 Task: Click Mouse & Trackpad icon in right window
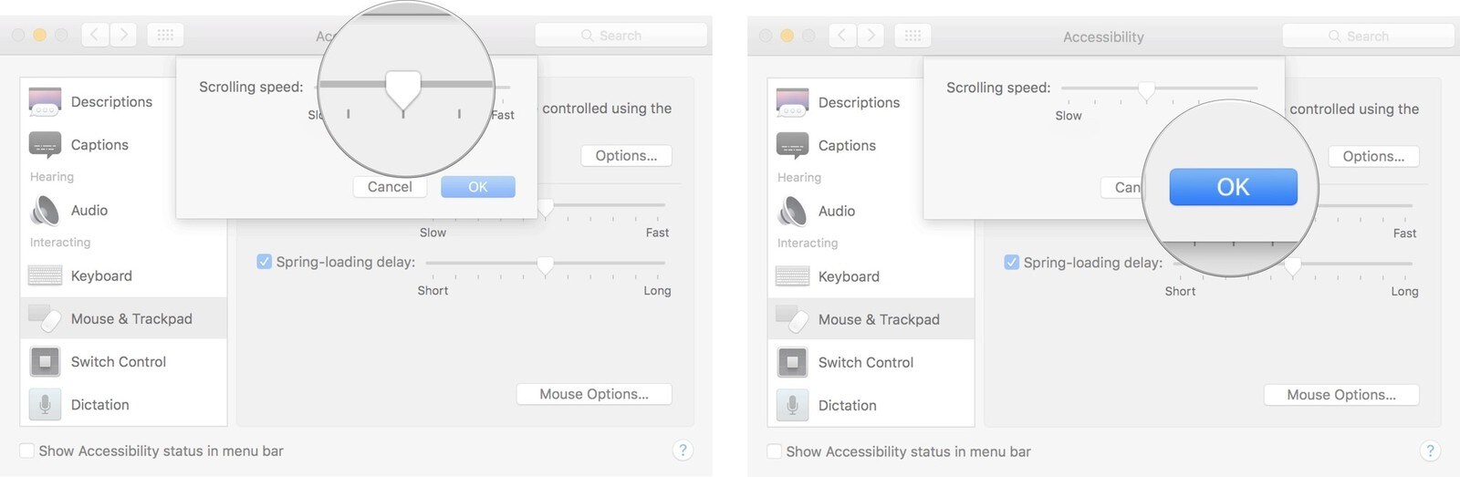pyautogui.click(x=792, y=319)
